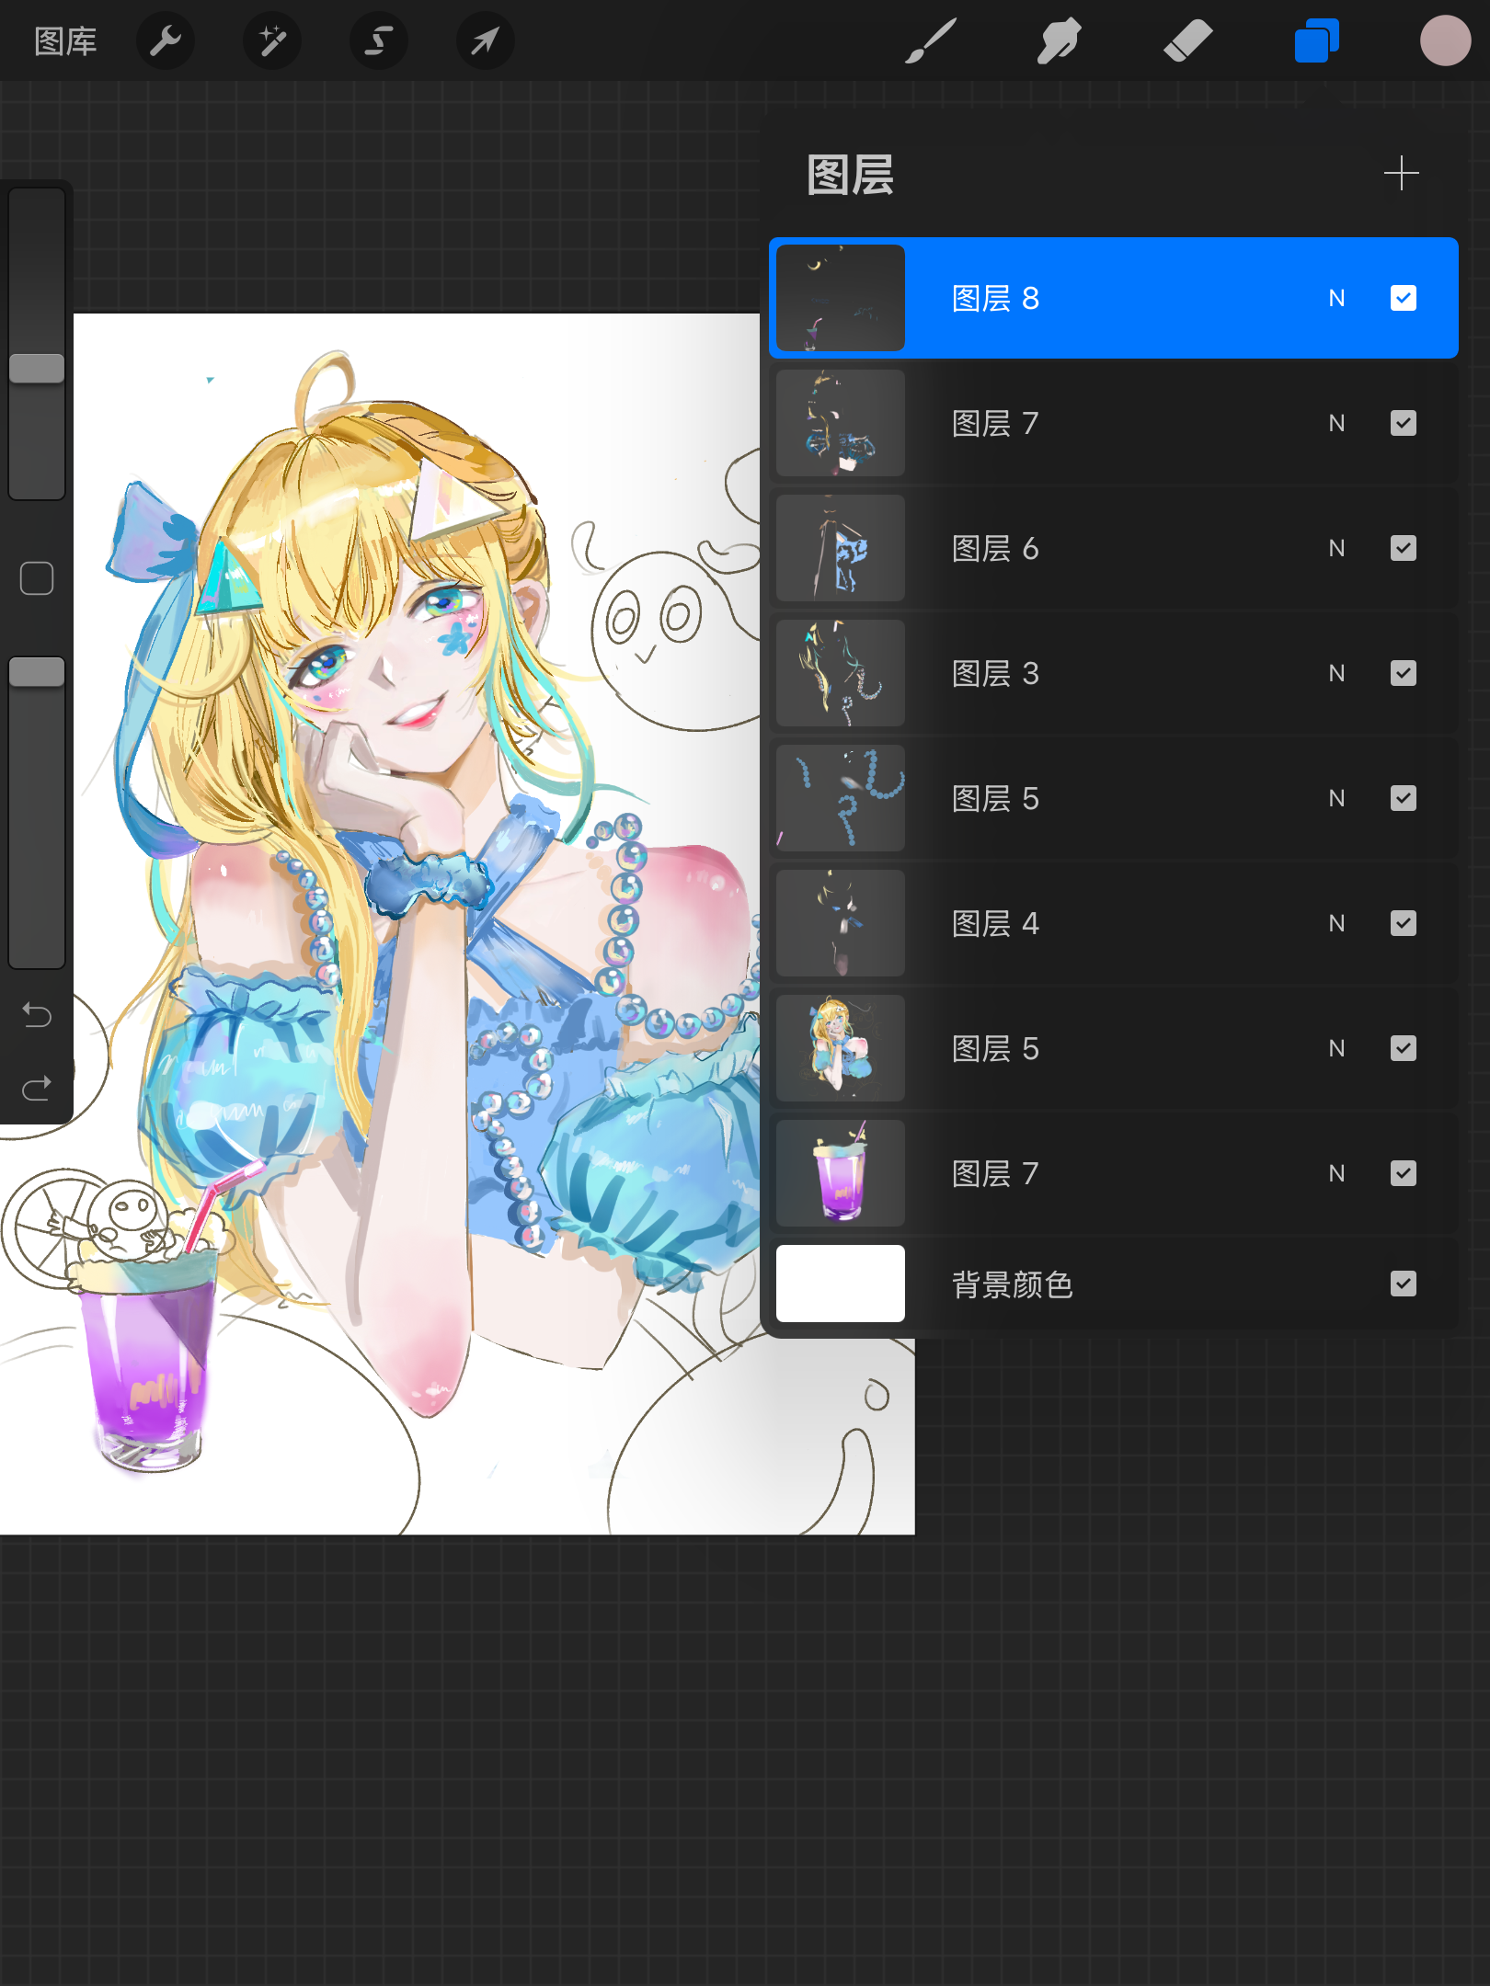The height and width of the screenshot is (1986, 1490).
Task: Open the Actions wrench menu
Action: 166,40
